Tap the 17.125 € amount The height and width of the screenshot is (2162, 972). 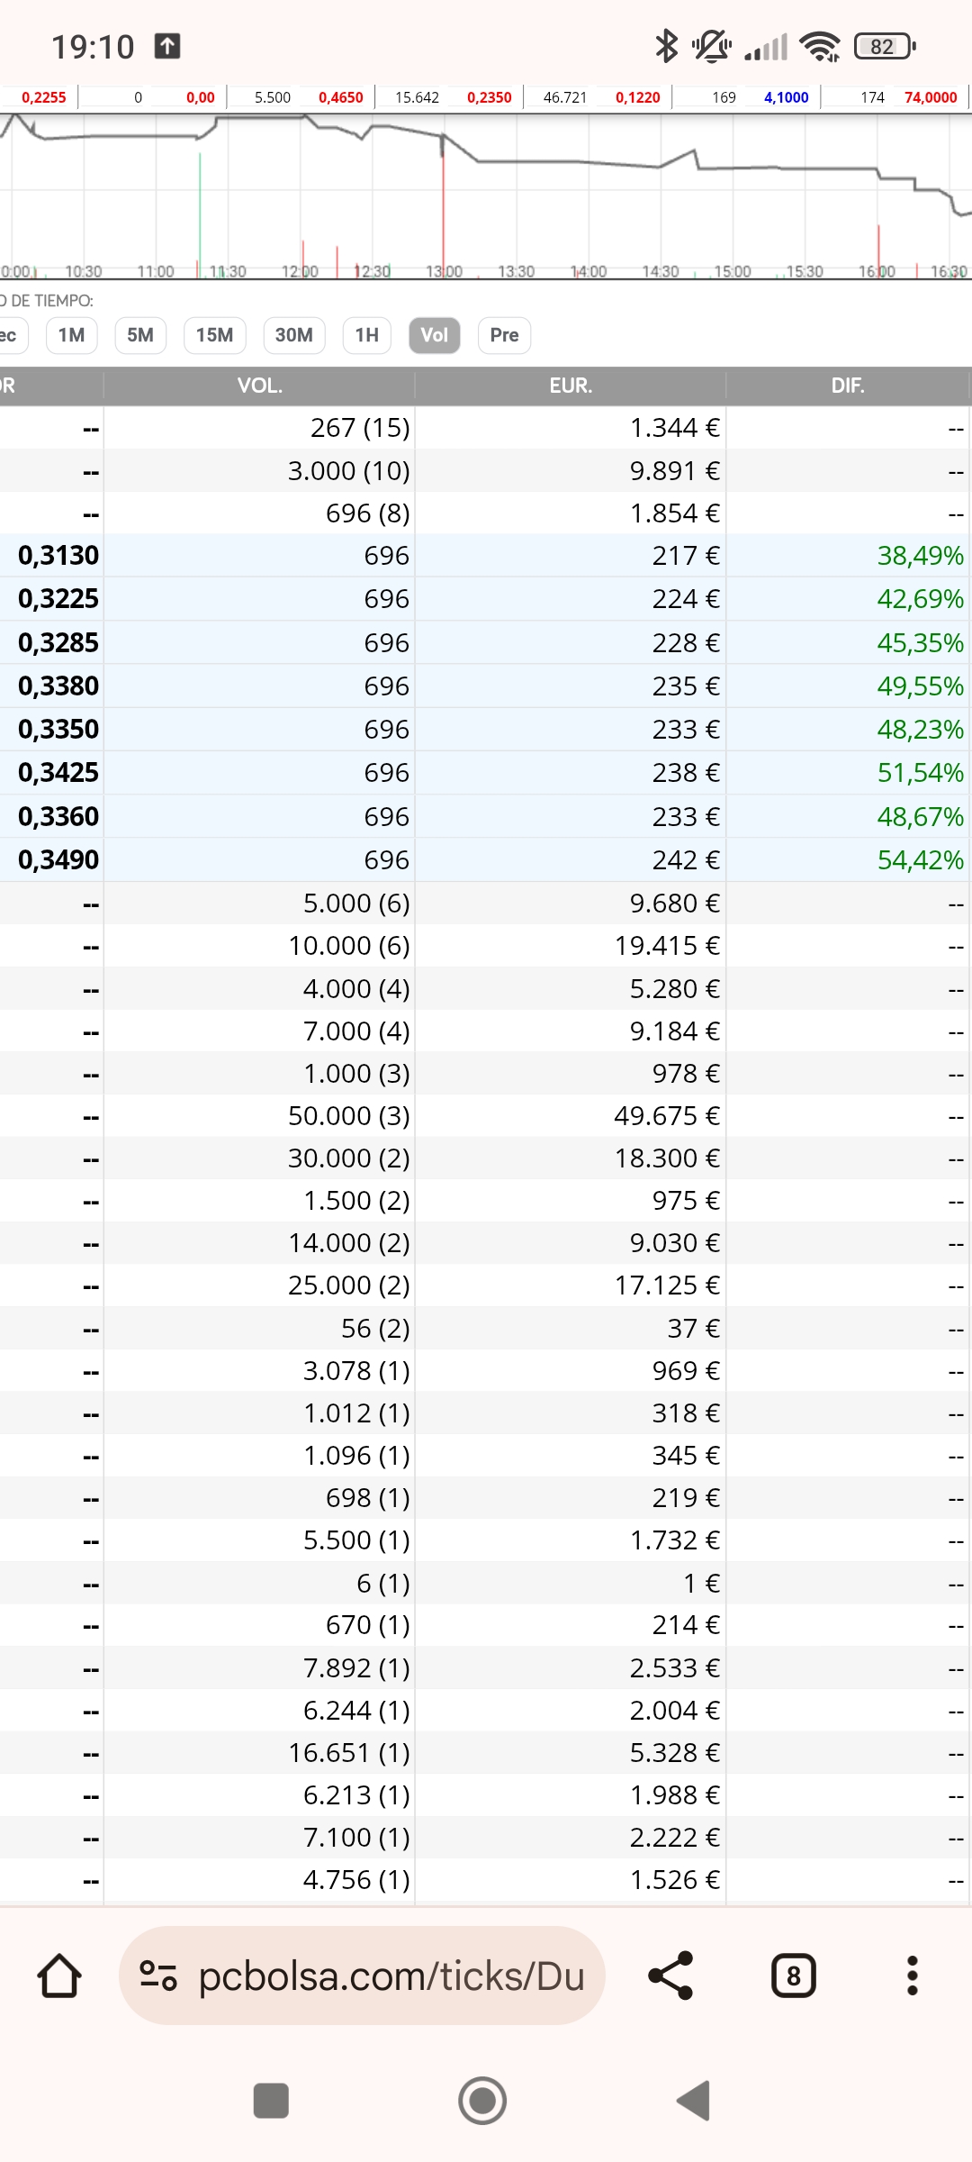pos(667,1285)
